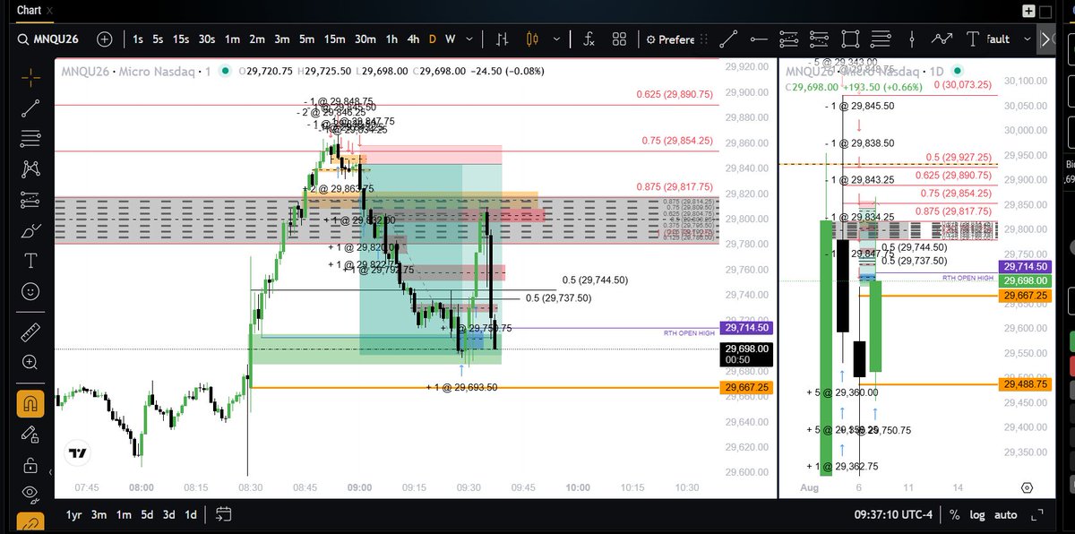Toggle percent scale mode
Image resolution: width=1075 pixels, height=534 pixels.
coord(955,515)
